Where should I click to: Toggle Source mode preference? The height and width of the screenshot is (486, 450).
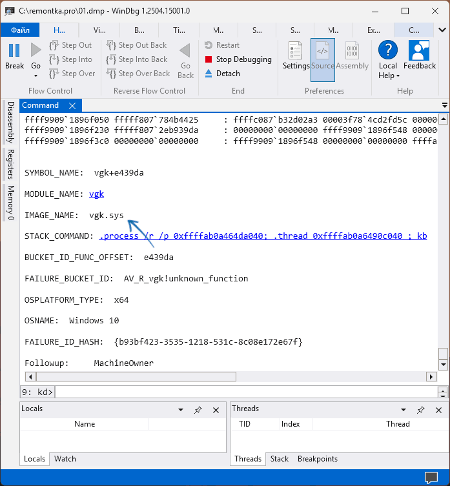323,60
